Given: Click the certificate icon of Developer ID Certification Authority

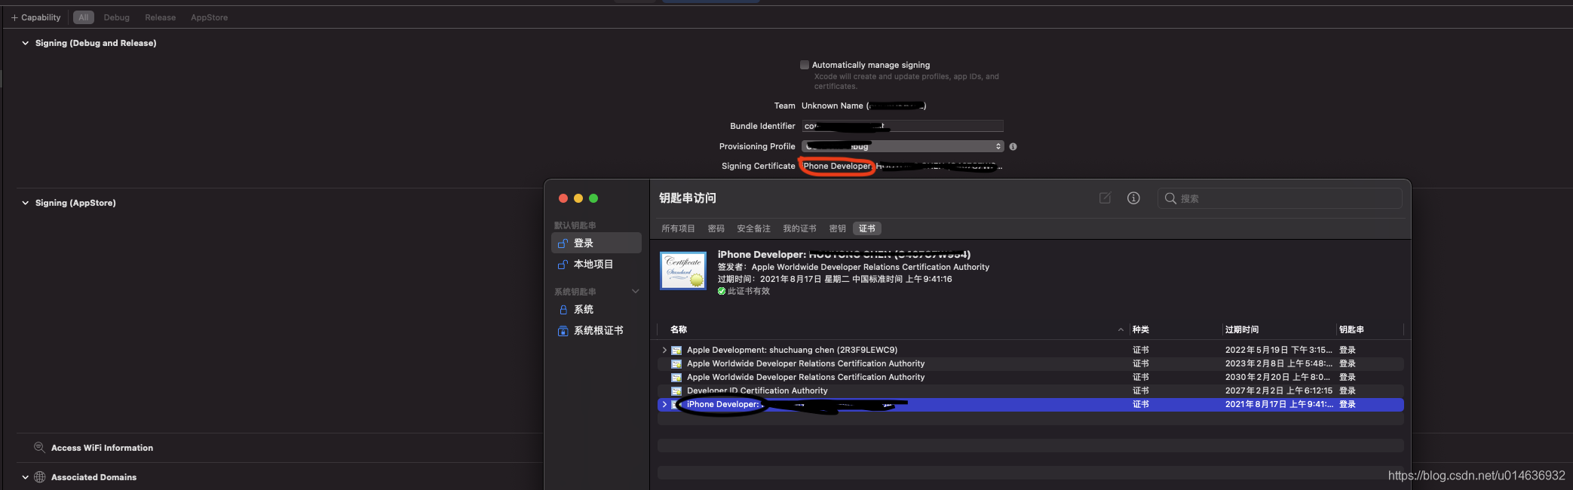Looking at the screenshot, I should click(x=676, y=391).
